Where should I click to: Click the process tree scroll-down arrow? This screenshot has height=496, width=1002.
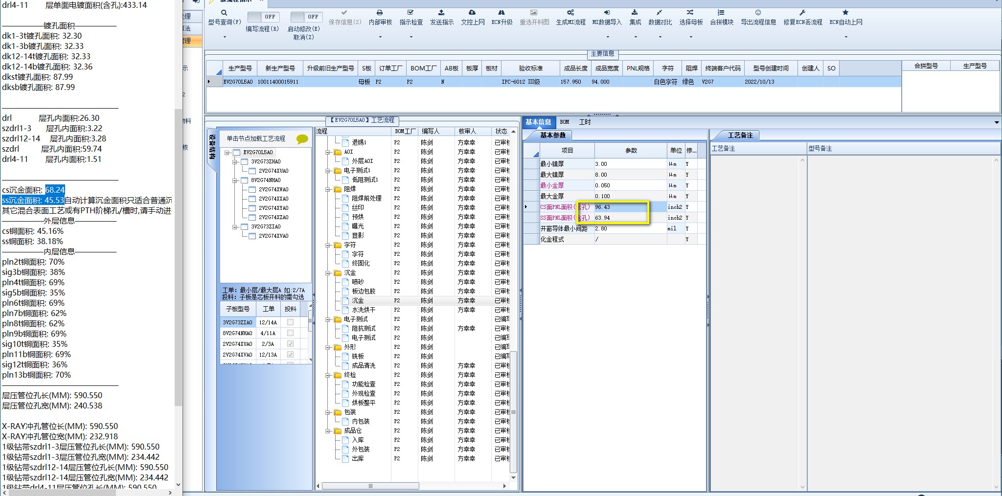pos(513,477)
